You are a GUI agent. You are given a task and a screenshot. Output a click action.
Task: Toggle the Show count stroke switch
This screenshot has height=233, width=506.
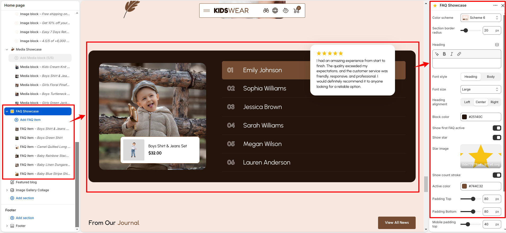click(497, 175)
